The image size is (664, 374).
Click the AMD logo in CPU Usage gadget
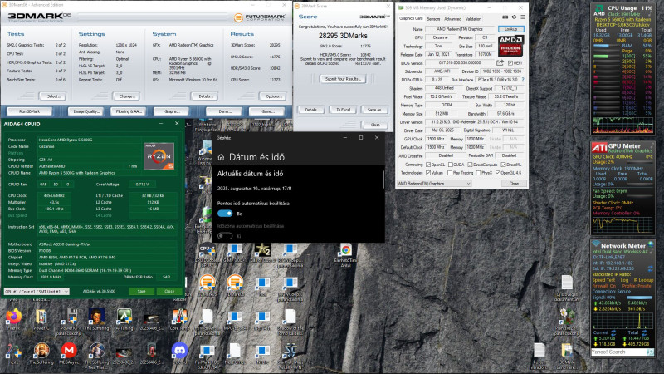599,9
